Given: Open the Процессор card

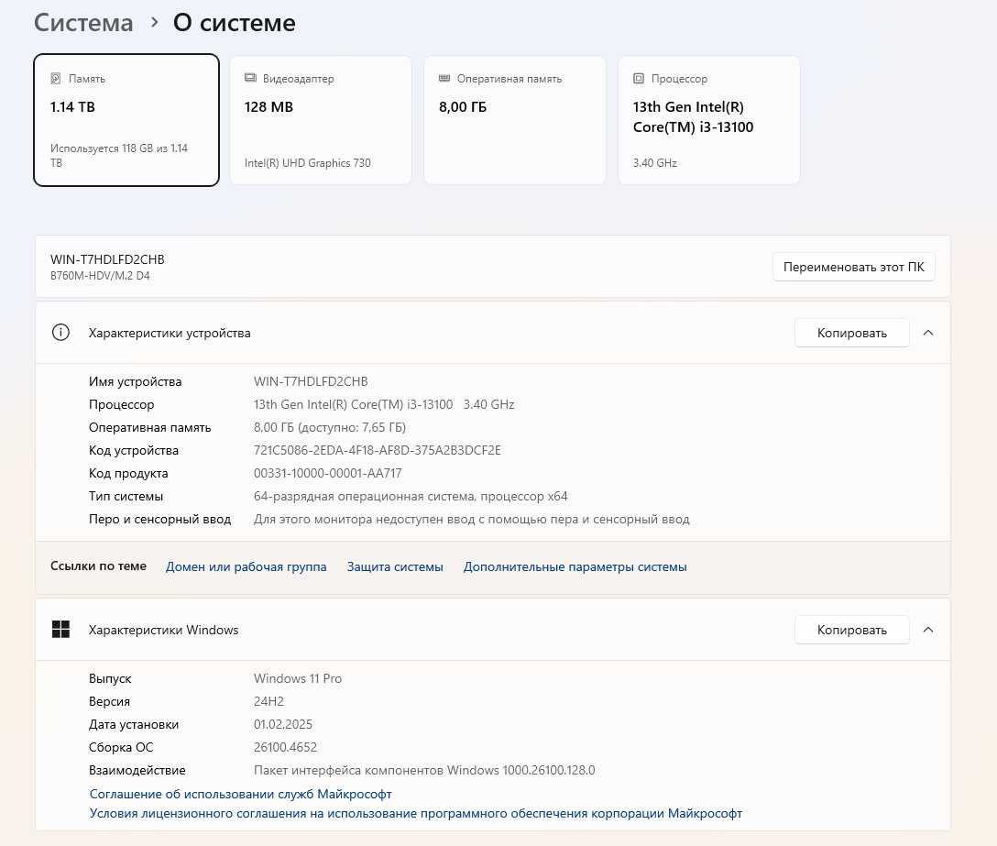Looking at the screenshot, I should tap(709, 120).
